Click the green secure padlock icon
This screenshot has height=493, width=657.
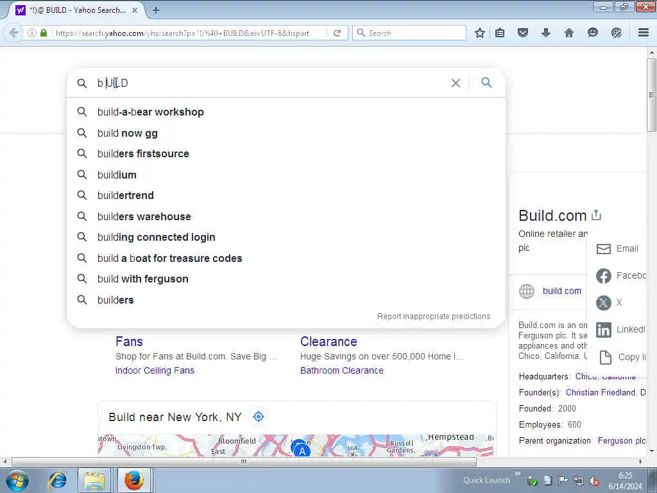44,33
